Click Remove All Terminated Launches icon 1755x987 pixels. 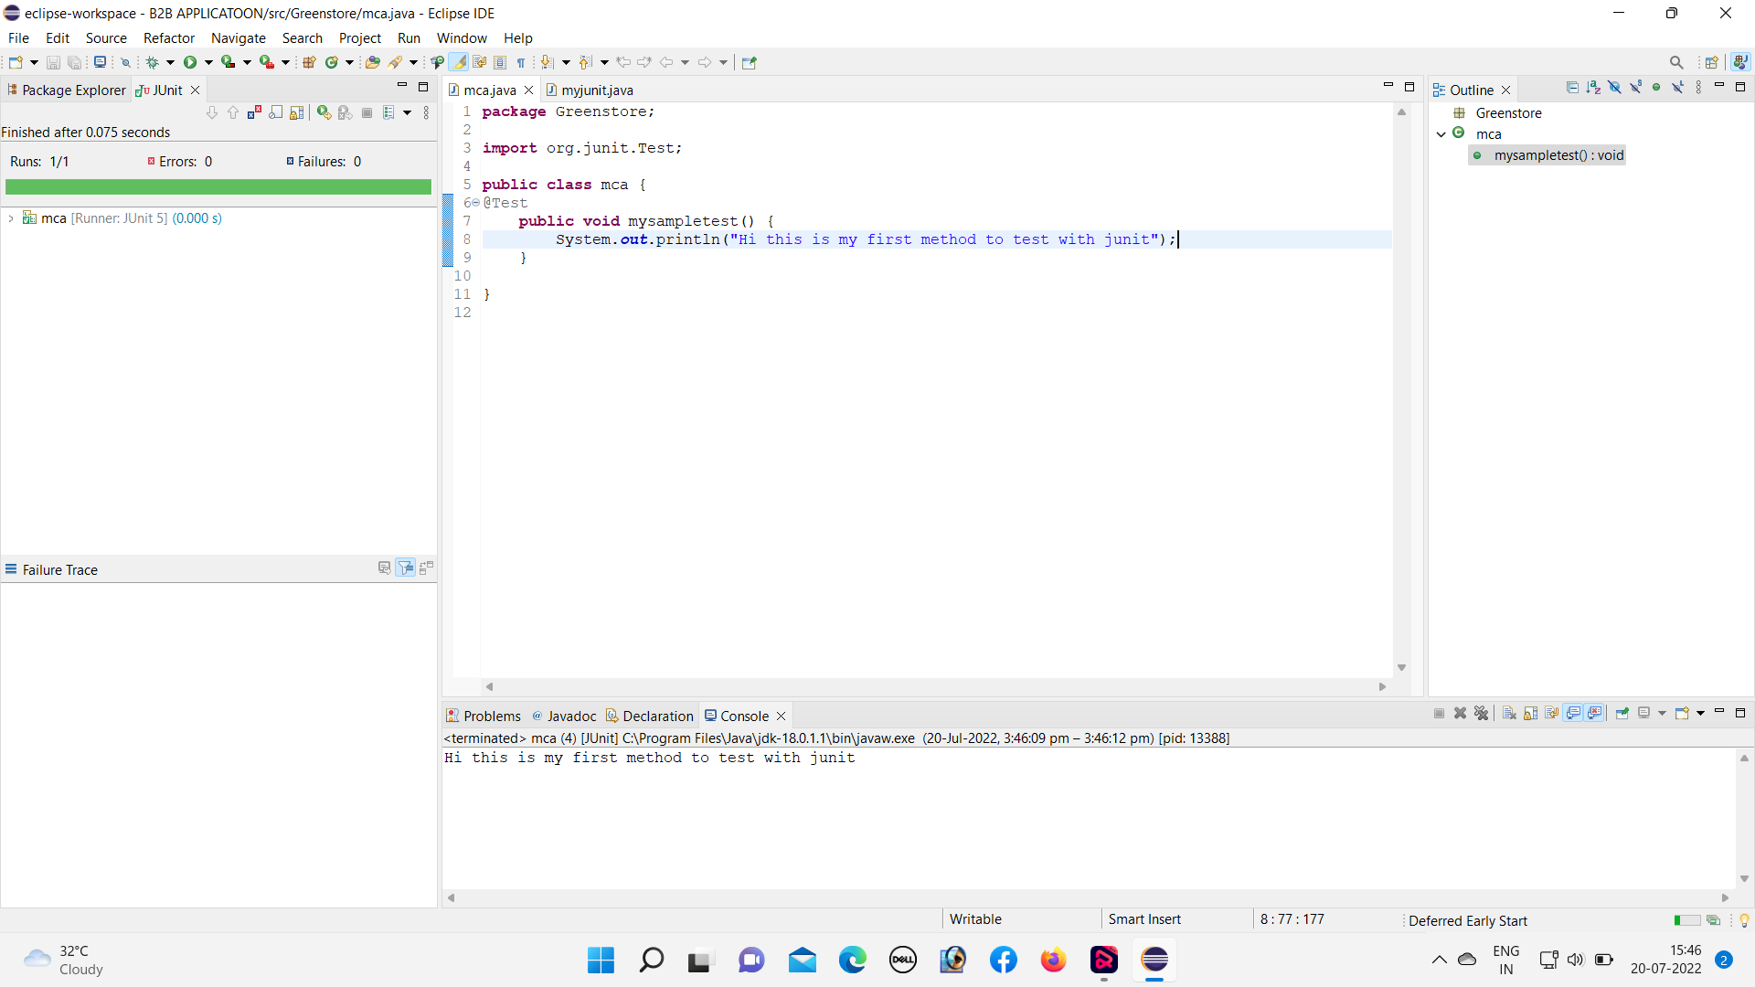tap(1482, 713)
